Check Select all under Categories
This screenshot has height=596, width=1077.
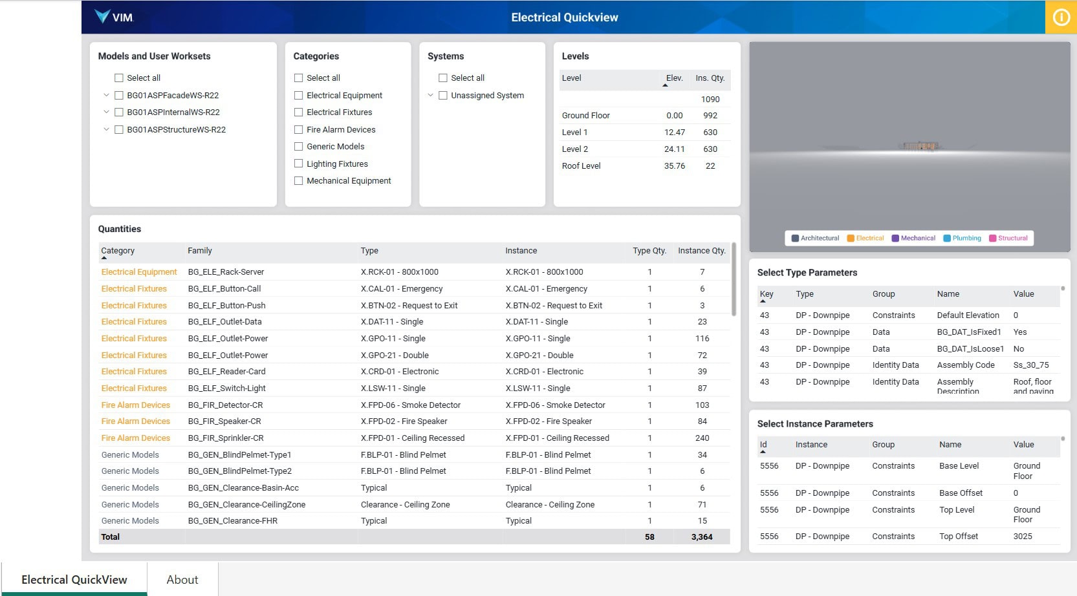pyautogui.click(x=299, y=78)
